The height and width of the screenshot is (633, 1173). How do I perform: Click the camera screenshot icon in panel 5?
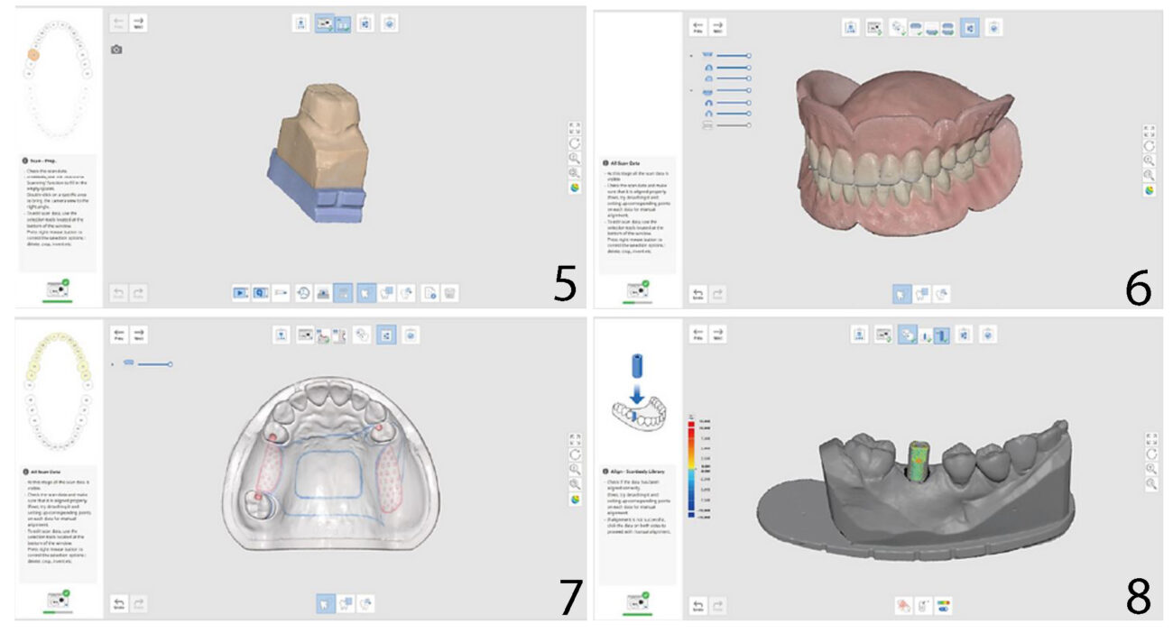pyautogui.click(x=116, y=50)
